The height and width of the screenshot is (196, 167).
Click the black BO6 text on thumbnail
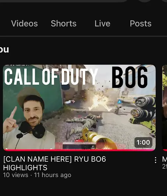click(x=130, y=77)
